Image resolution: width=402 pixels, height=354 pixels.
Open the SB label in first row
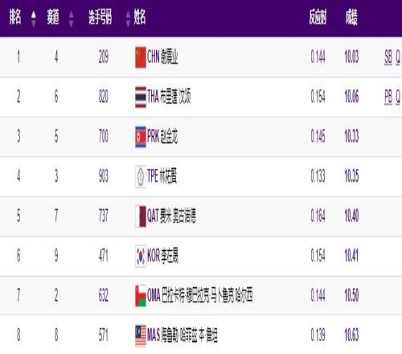pyautogui.click(x=388, y=57)
